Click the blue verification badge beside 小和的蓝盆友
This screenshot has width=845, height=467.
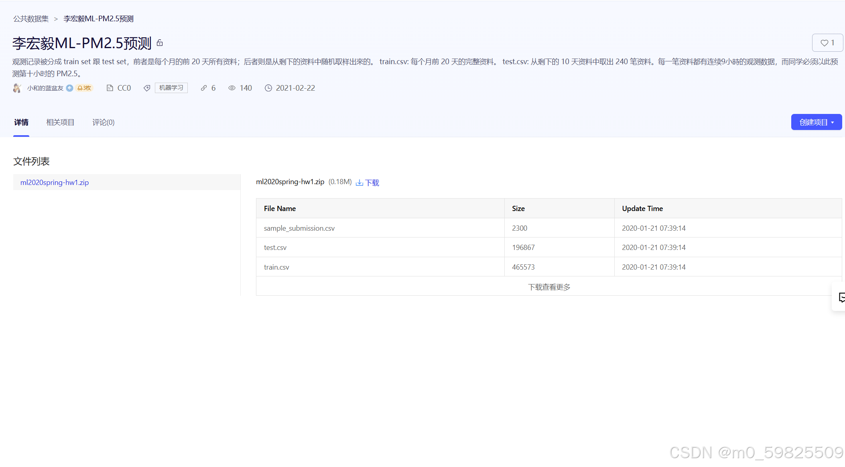click(69, 88)
